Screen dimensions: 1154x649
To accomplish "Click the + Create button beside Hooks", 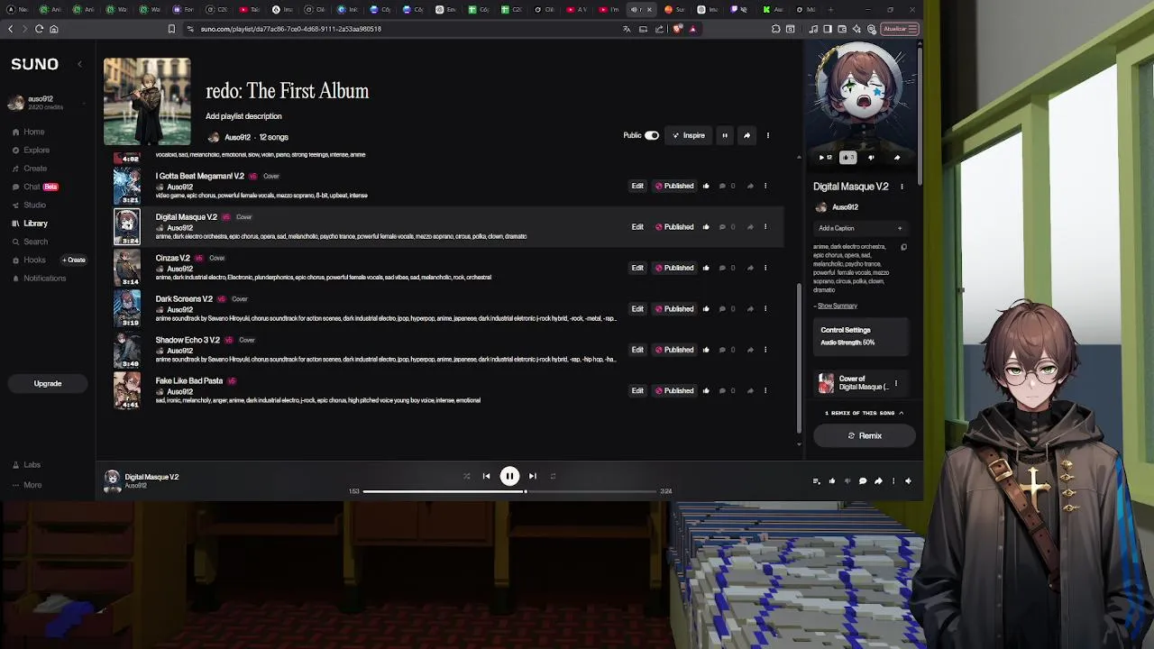I will [75, 260].
